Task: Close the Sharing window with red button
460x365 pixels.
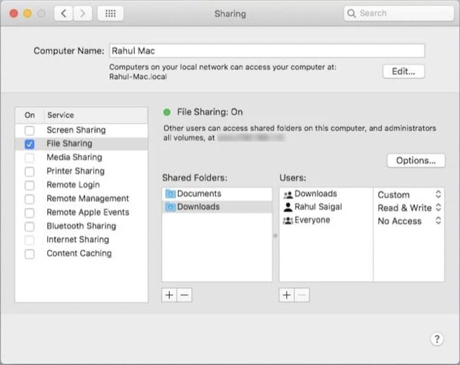Action: [14, 14]
